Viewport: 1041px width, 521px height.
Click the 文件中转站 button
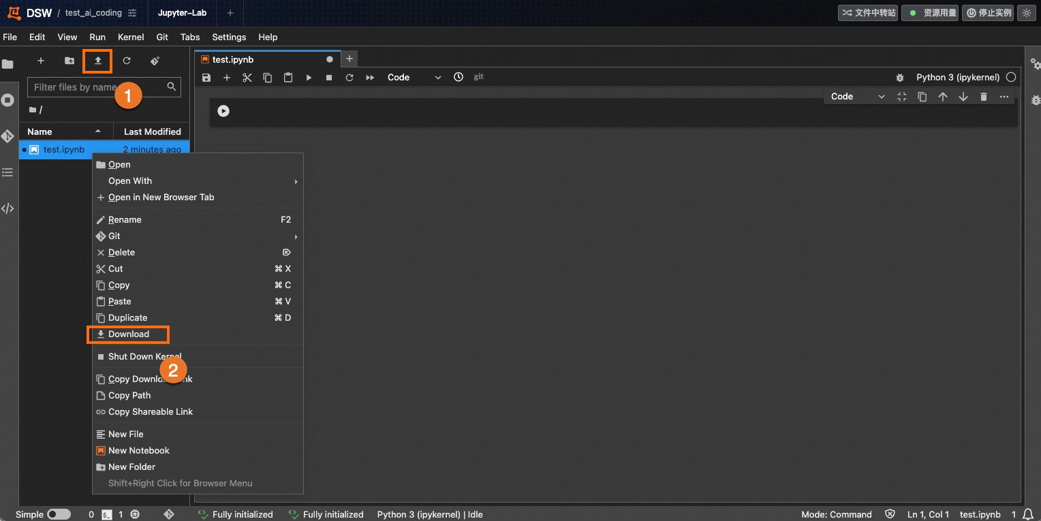coord(869,13)
